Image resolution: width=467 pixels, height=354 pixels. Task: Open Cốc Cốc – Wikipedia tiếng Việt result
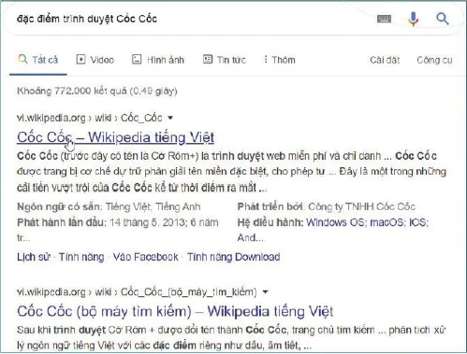tap(115, 137)
